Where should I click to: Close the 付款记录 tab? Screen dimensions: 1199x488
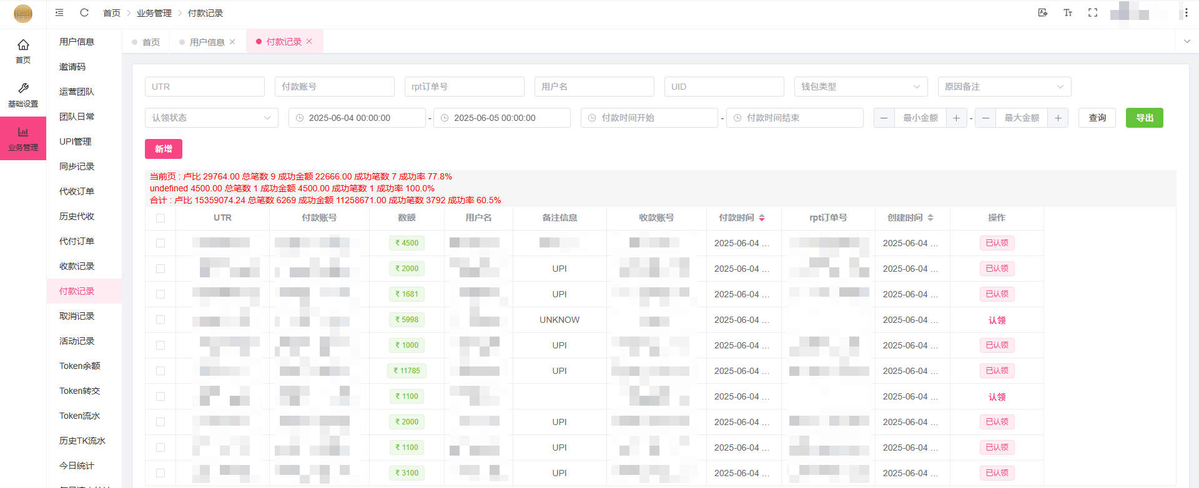click(x=309, y=41)
